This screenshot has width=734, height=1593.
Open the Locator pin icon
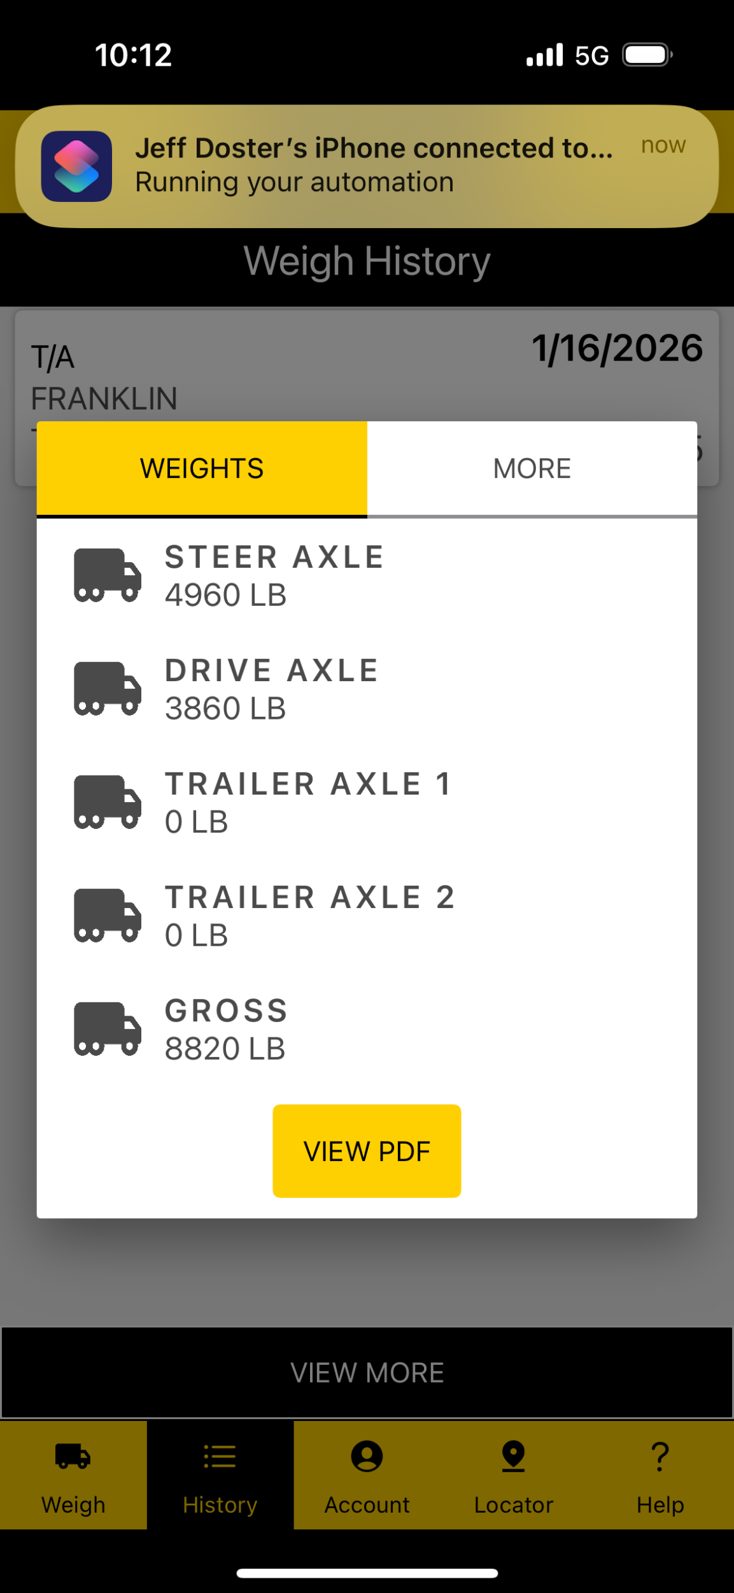tap(513, 1457)
